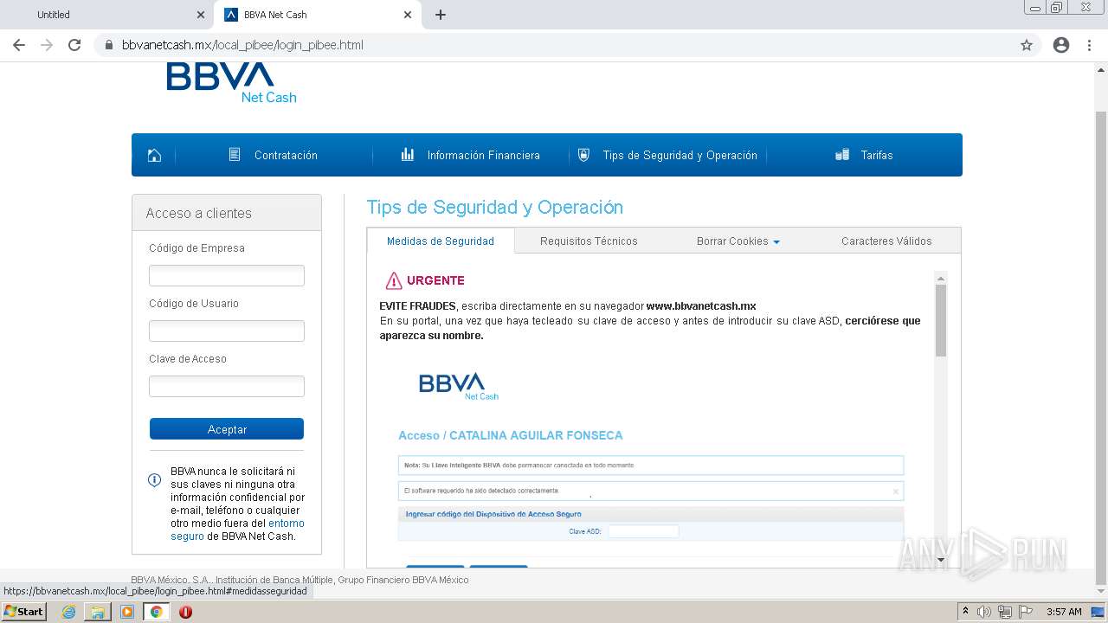The height and width of the screenshot is (623, 1108).
Task: Click the 3:57 AM system clock
Action: [1064, 612]
